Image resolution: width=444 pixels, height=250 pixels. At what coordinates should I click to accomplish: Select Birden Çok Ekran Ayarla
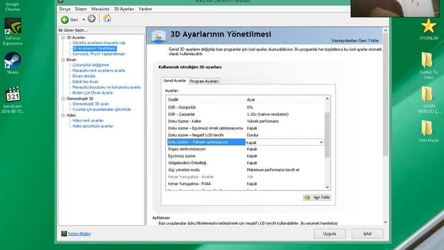point(92,92)
